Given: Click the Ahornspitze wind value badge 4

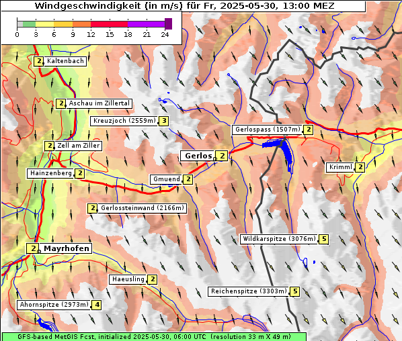Looking at the screenshot, I should (x=97, y=305).
